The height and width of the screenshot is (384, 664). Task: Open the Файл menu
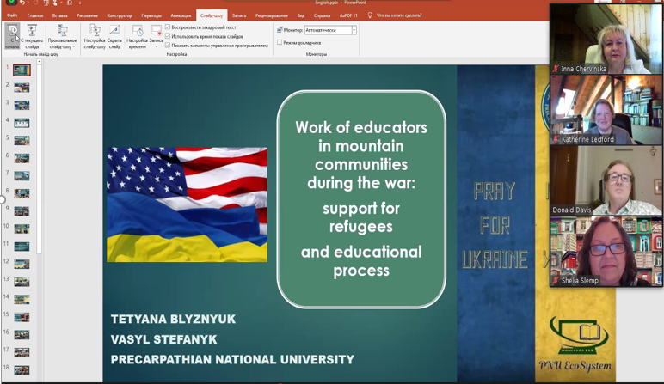12,15
